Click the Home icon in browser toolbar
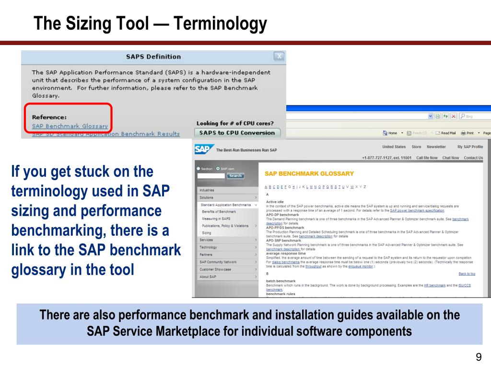491x368 pixels. (385, 133)
